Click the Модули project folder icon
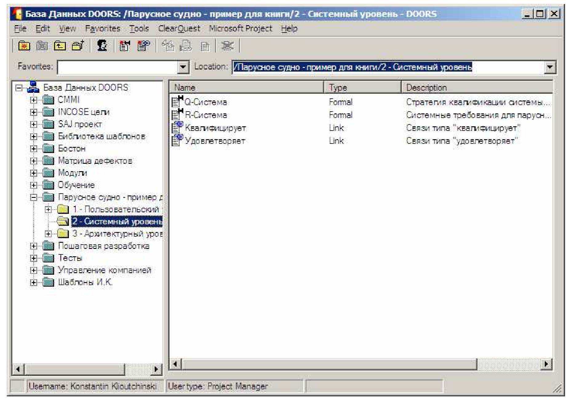Viewport: 570px width, 401px height. point(48,173)
